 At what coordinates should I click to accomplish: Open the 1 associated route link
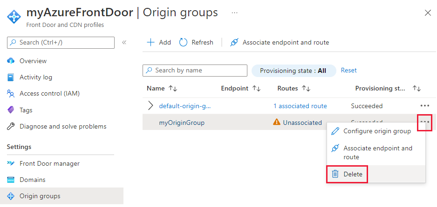point(300,106)
